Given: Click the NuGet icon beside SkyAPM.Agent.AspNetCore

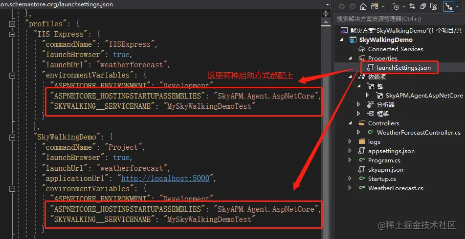Looking at the screenshot, I should 380,96.
